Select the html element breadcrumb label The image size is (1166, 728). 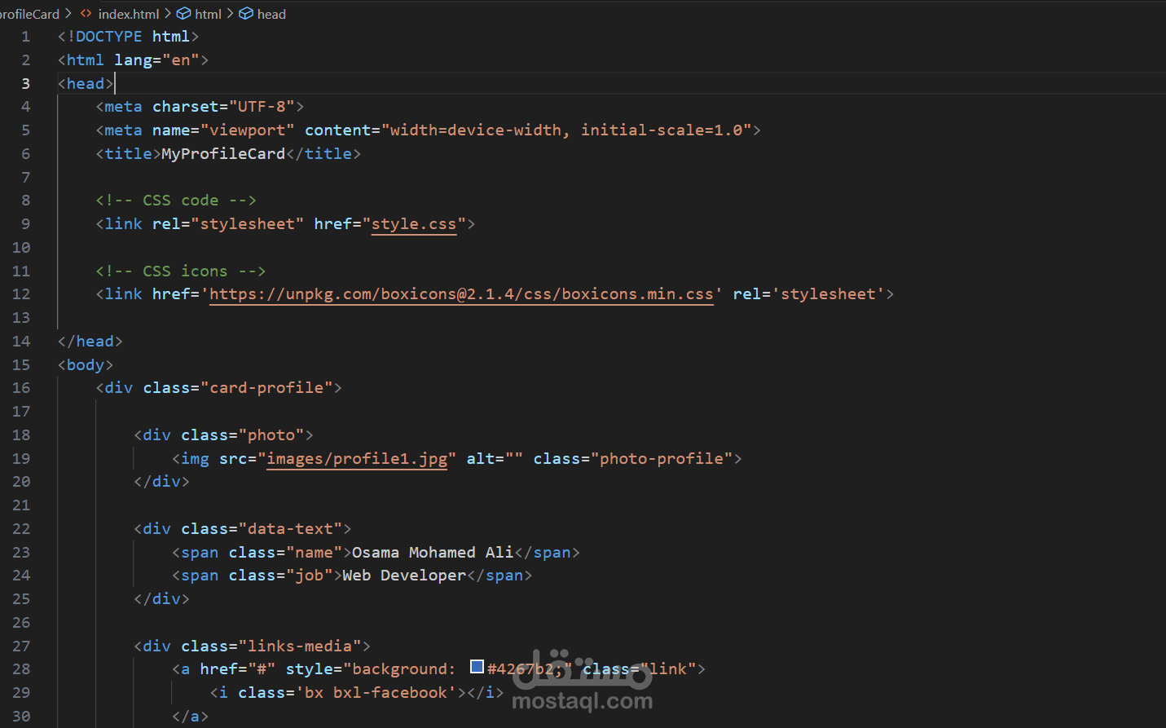point(208,14)
